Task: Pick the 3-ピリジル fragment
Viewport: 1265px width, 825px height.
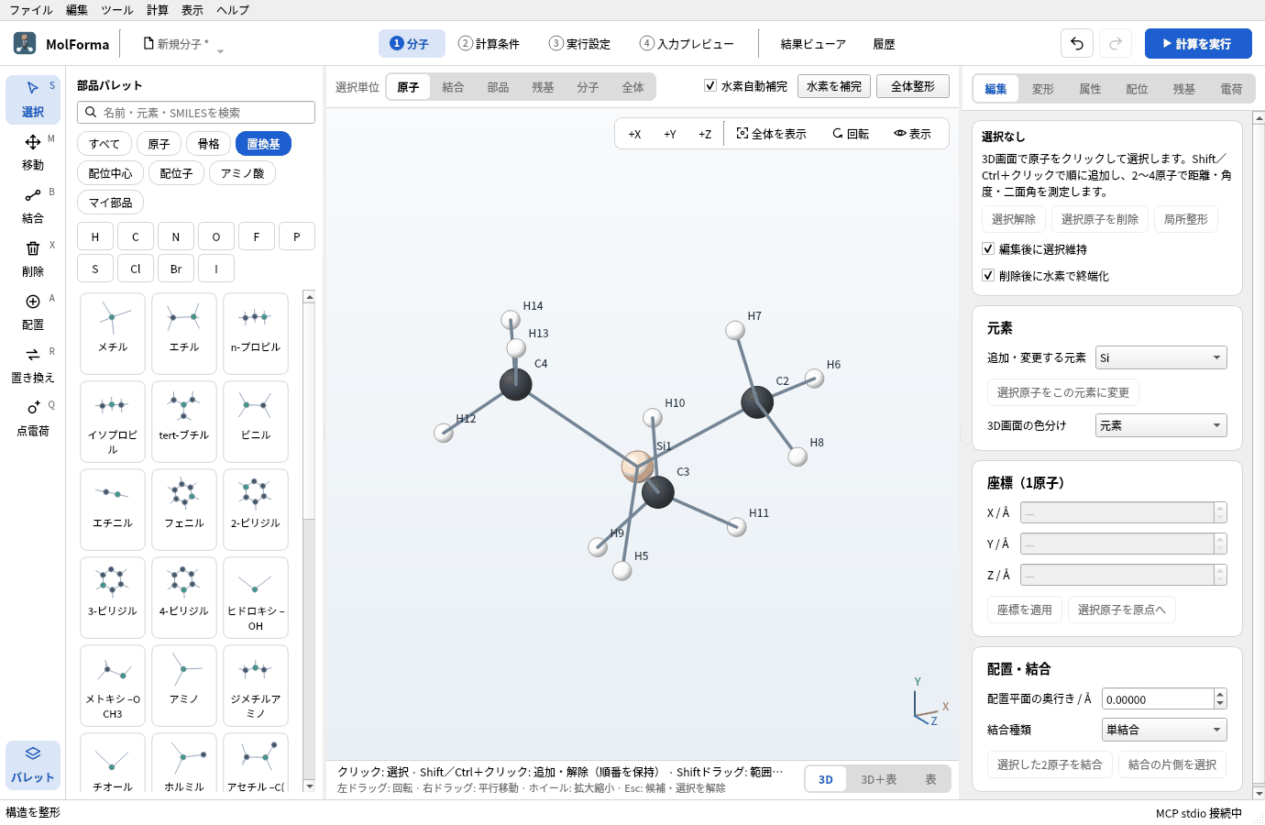Action: [113, 597]
